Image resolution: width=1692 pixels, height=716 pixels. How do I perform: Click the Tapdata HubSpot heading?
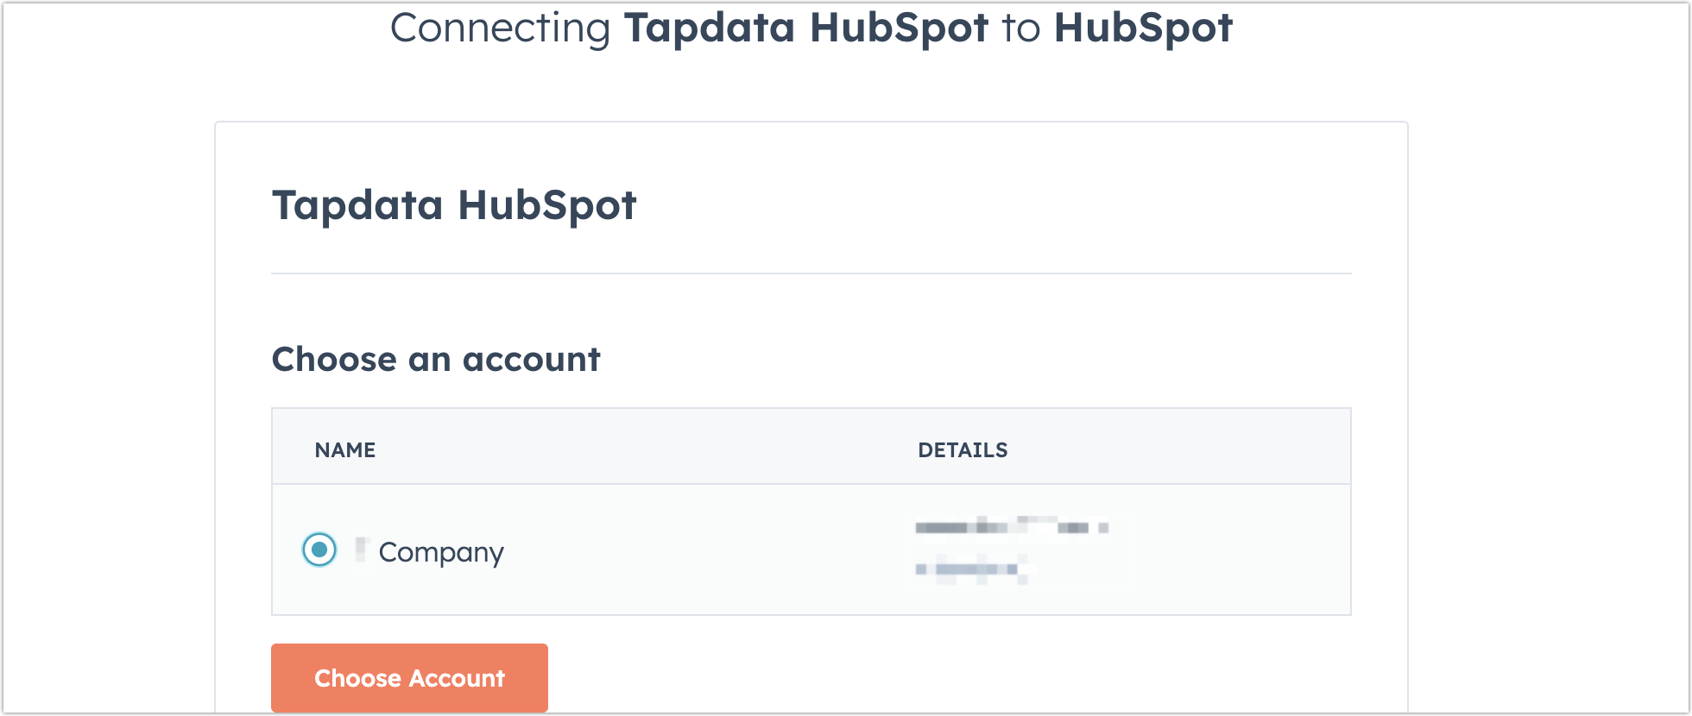point(453,205)
